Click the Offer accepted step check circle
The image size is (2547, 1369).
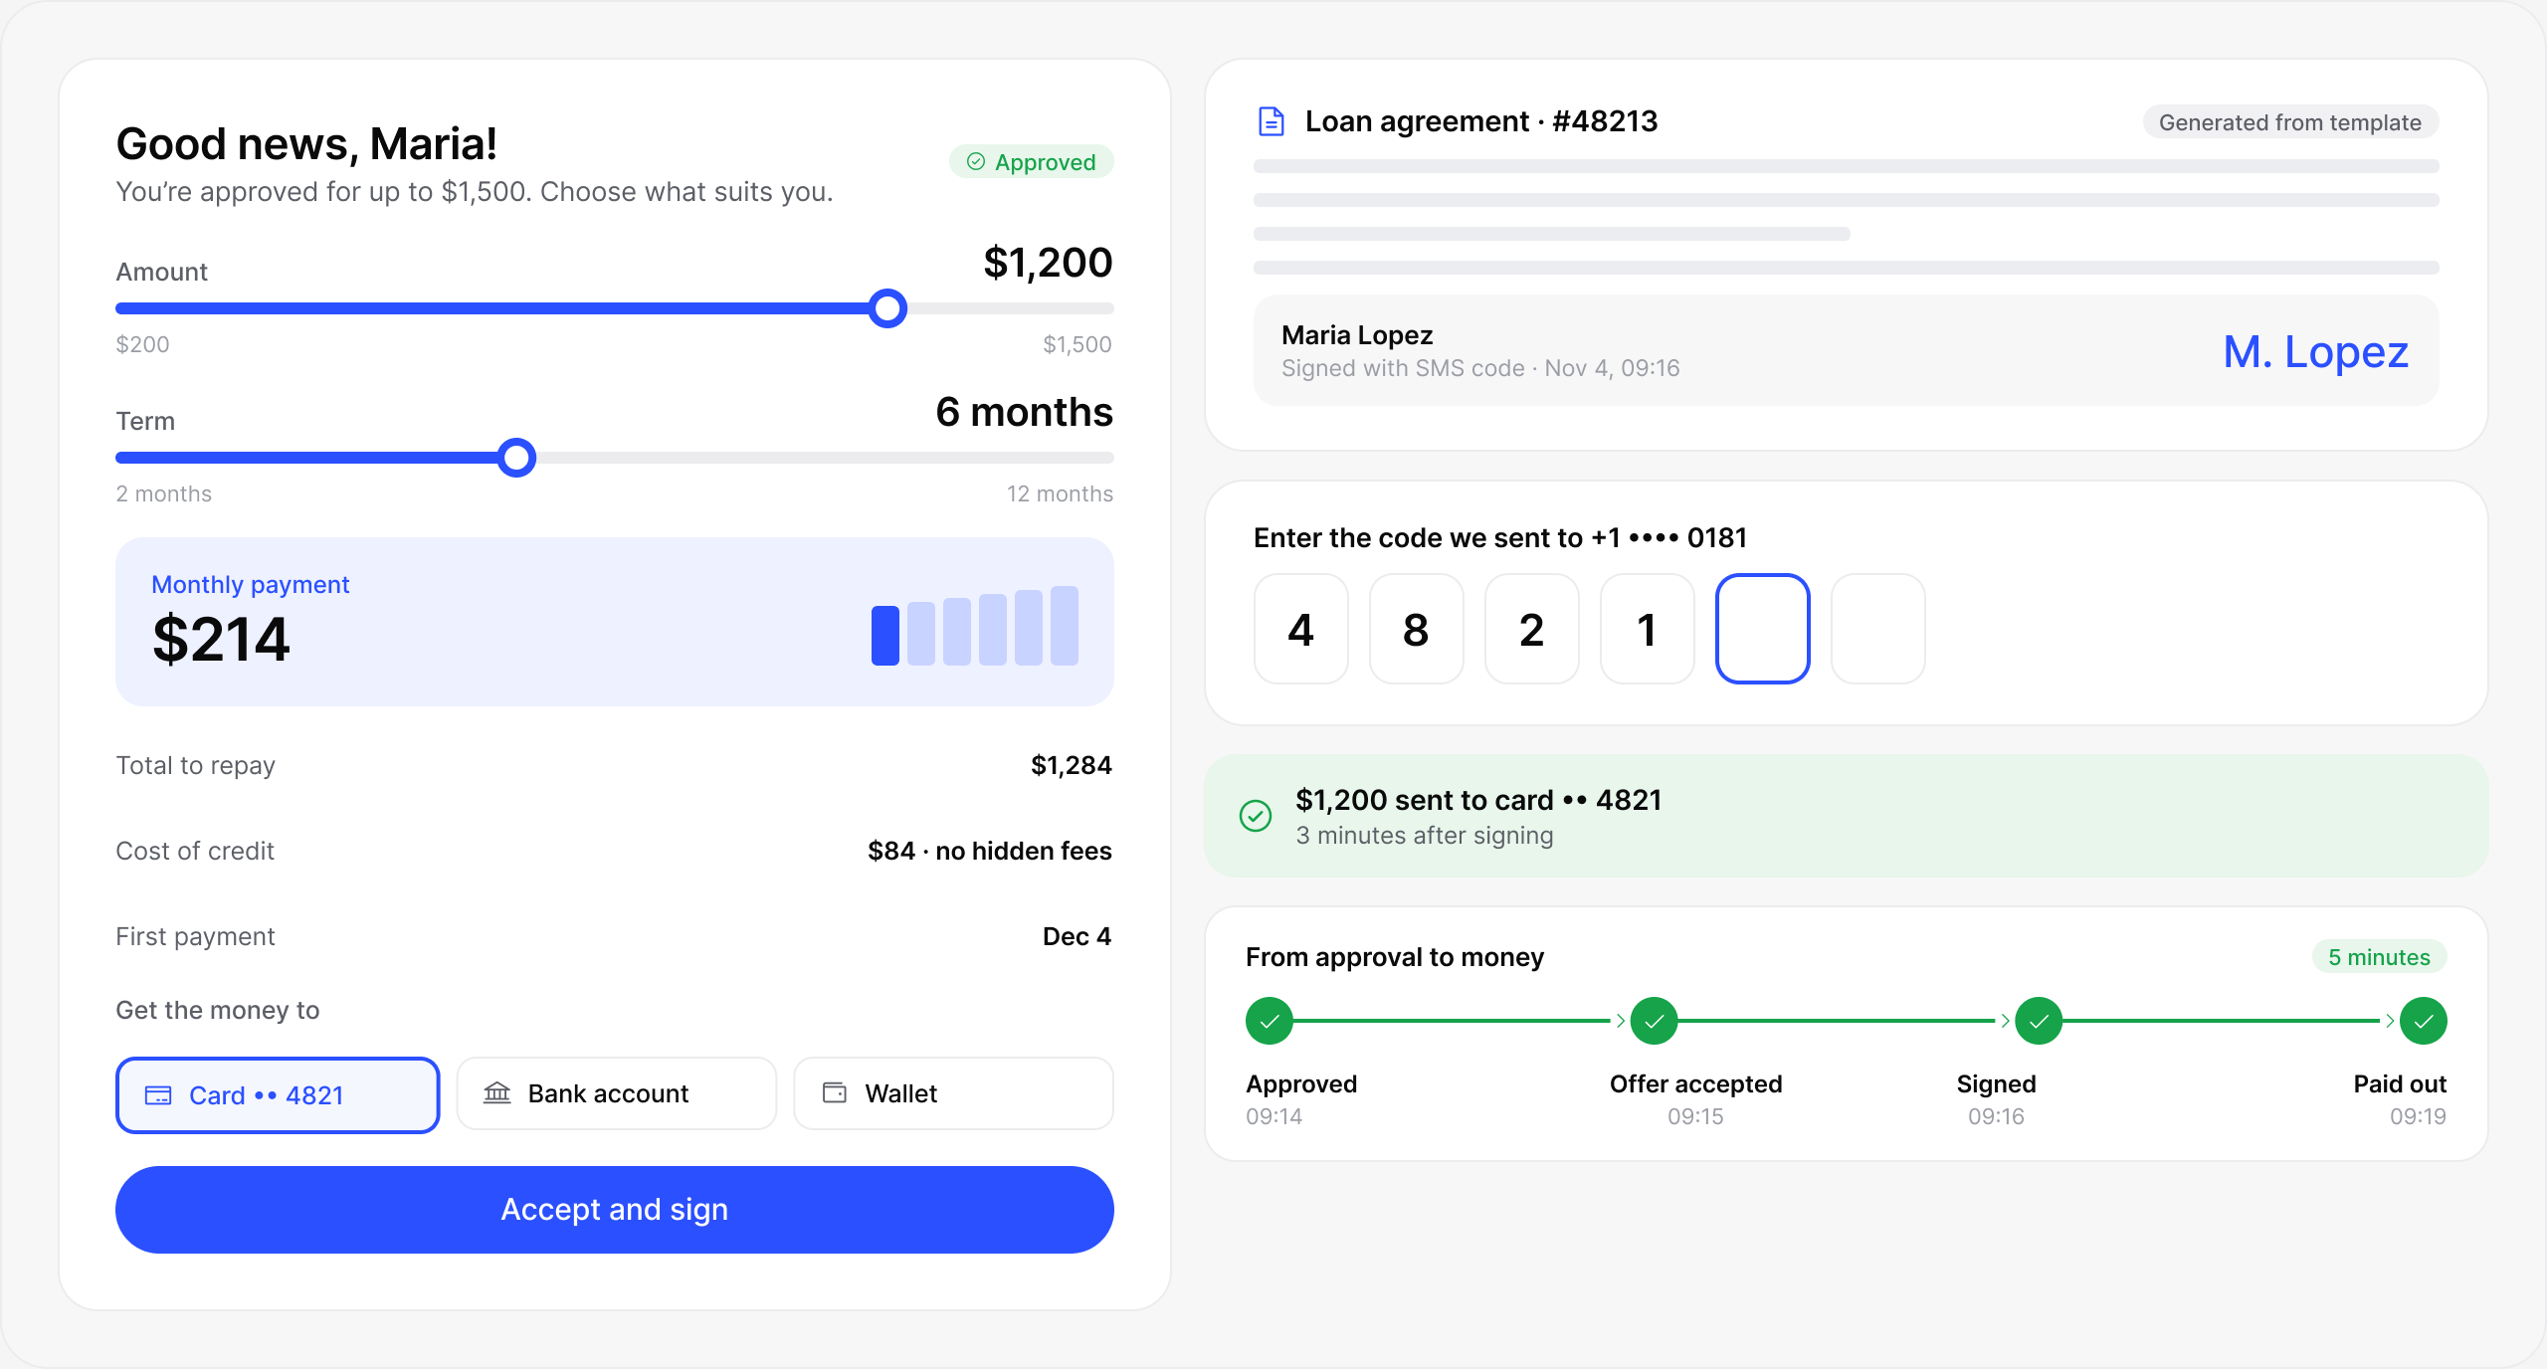tap(1655, 1021)
